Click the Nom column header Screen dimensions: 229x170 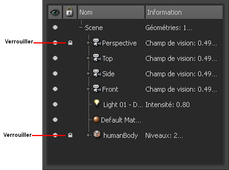pos(111,12)
